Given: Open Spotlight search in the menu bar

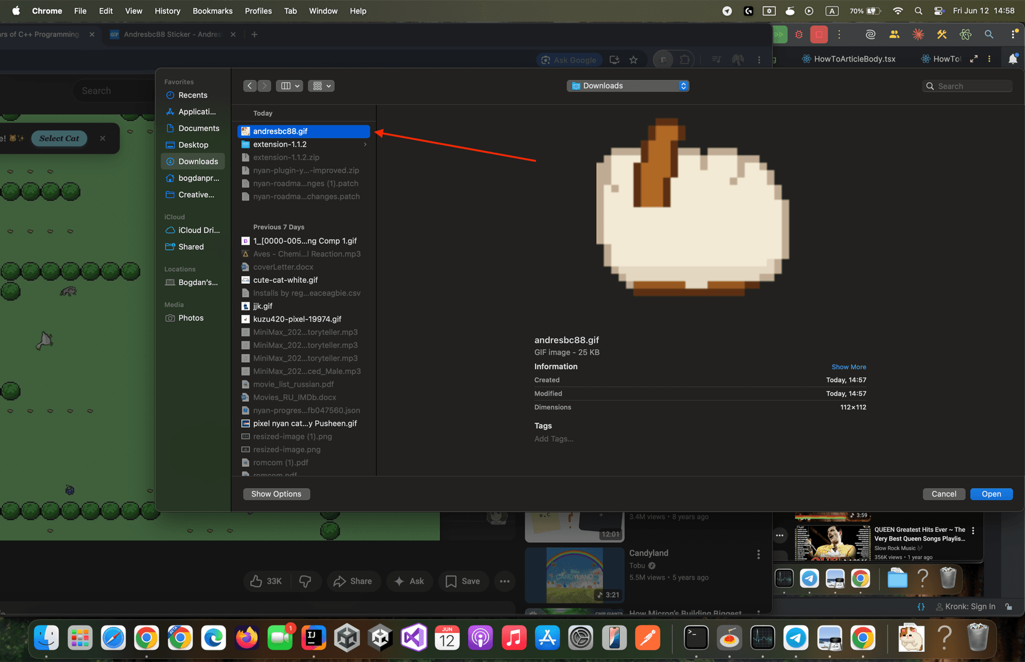Looking at the screenshot, I should [918, 11].
